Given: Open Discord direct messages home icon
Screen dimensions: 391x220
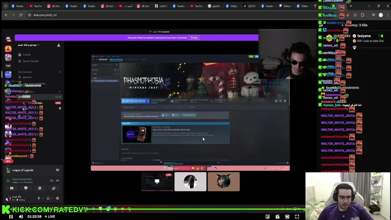Looking at the screenshot, I should pos(8,39).
